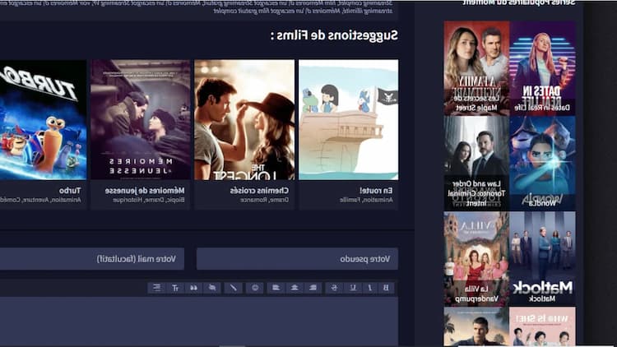Open the Dates in Real Life thumbnail
The height and width of the screenshot is (347, 617).
[x=543, y=68]
